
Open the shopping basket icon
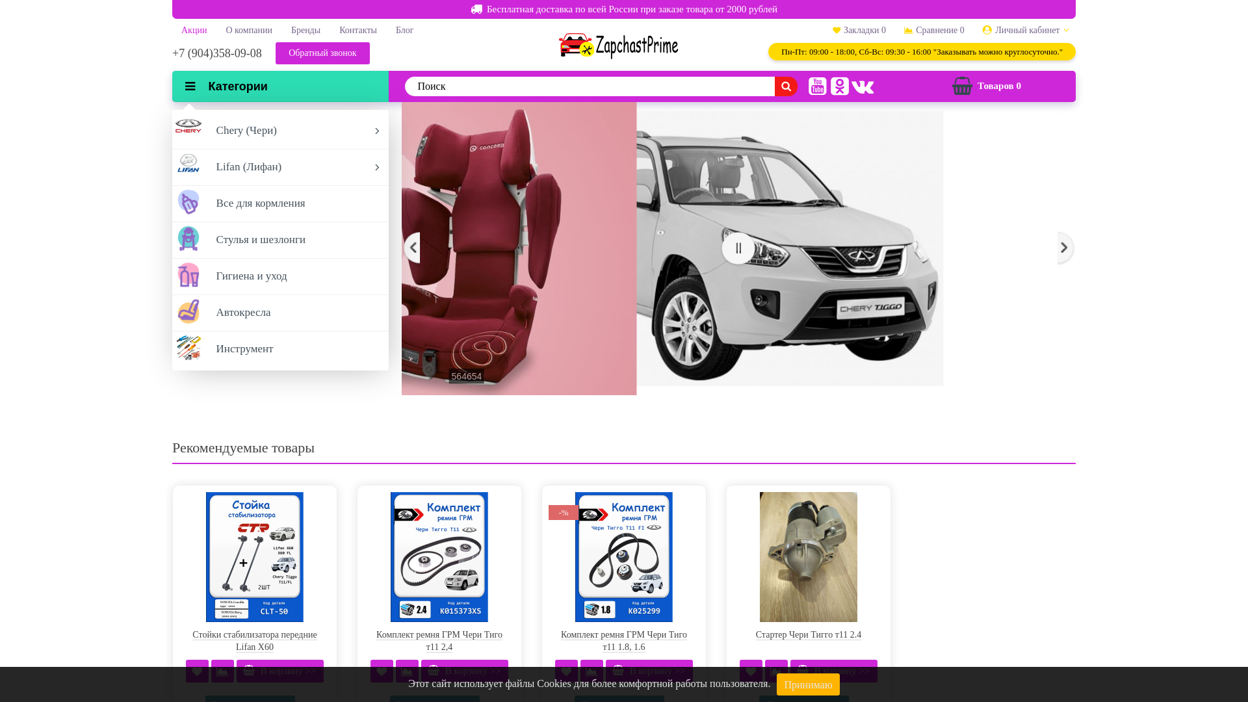pyautogui.click(x=962, y=86)
